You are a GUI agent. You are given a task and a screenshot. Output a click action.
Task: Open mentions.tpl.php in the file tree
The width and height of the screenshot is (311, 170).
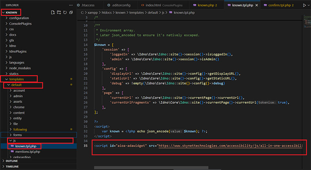click(x=28, y=151)
